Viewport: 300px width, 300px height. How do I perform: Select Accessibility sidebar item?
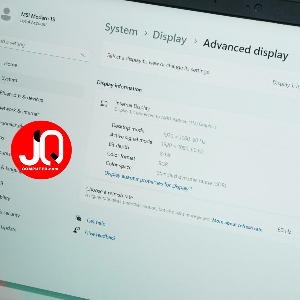click(x=5, y=197)
